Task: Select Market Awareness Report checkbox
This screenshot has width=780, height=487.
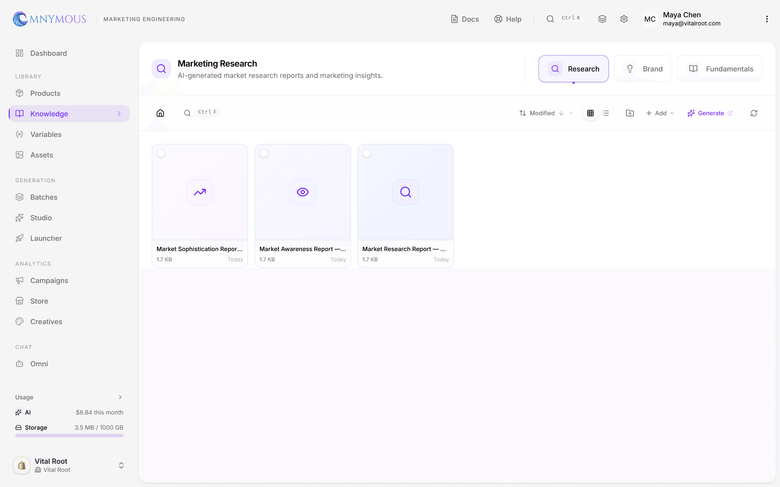Action: [x=264, y=153]
